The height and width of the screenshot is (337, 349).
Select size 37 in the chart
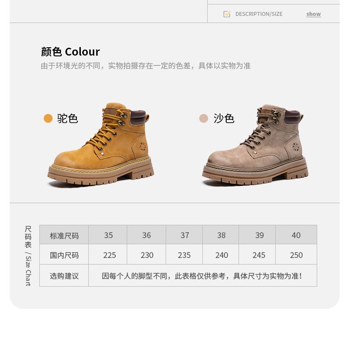click(x=184, y=235)
